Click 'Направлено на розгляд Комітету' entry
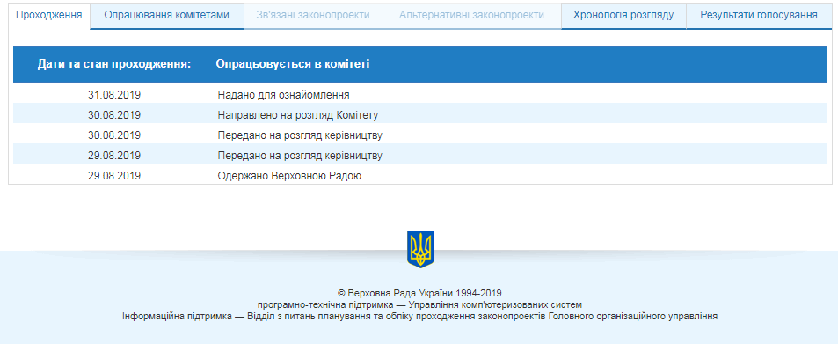This screenshot has height=344, width=838. [x=298, y=115]
